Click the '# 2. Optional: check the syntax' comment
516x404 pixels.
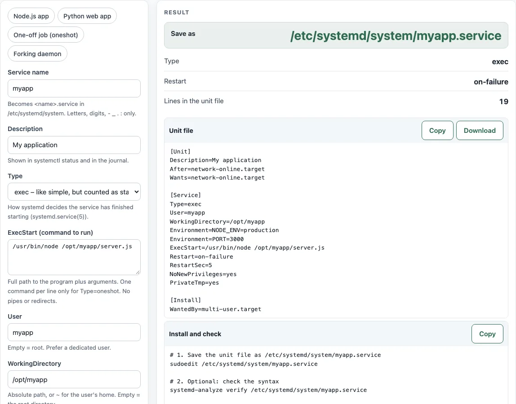coord(224,381)
